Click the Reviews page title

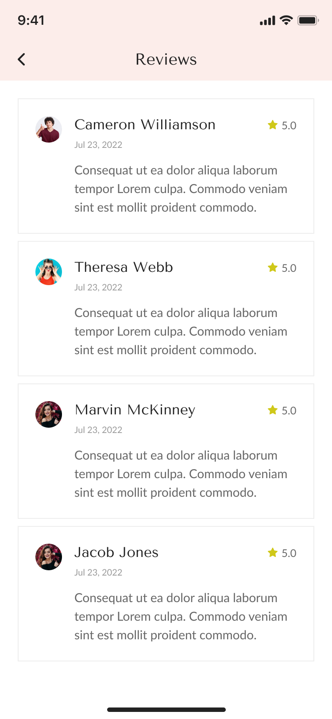166,59
